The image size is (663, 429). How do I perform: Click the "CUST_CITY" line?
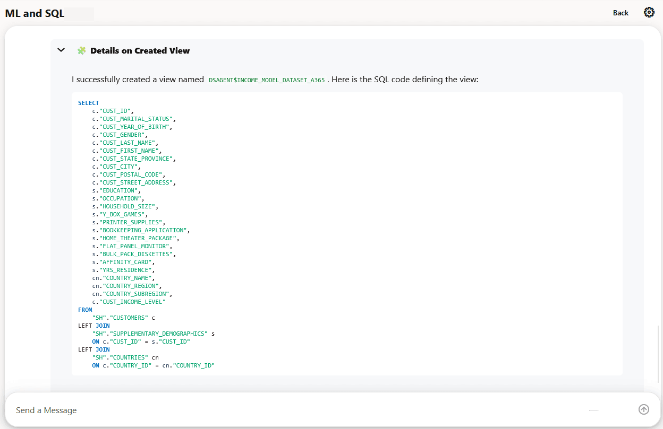coord(116,167)
